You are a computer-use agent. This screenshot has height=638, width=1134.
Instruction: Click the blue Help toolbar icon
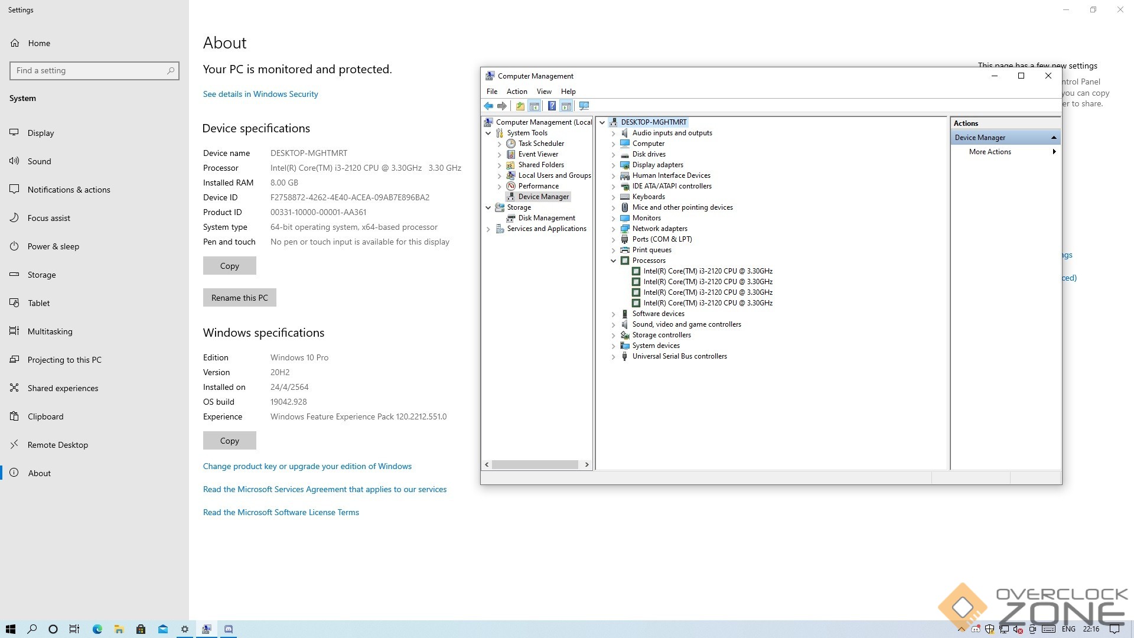(552, 106)
